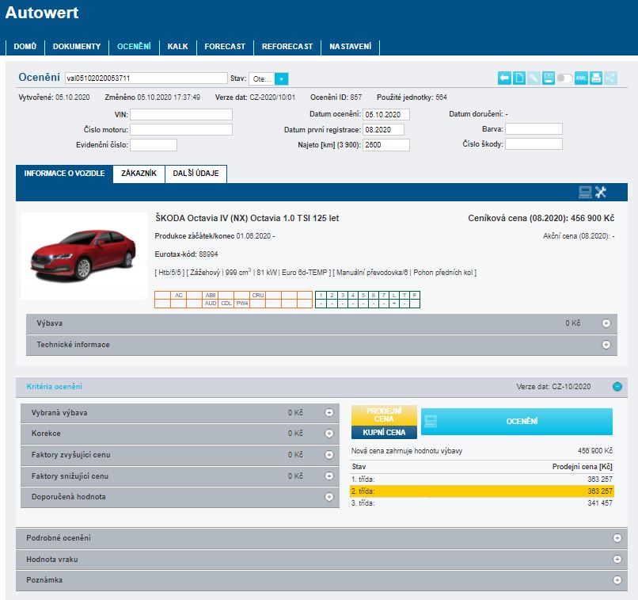Flip the toolbar on/off switch
Viewport: 638px width, 600px height.
click(x=564, y=78)
